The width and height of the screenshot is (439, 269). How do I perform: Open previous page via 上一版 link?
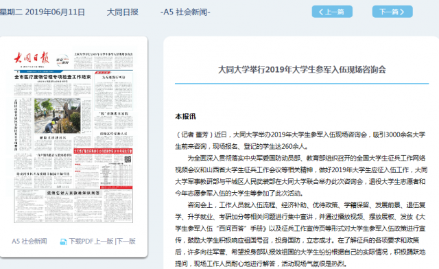click(104, 242)
